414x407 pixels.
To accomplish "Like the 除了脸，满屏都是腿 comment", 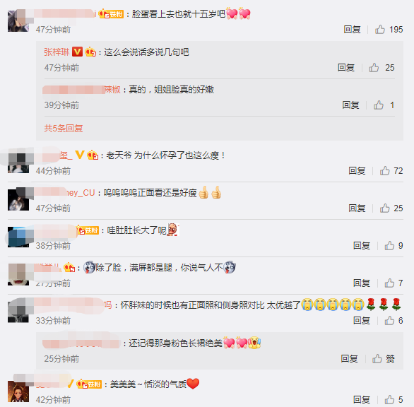I will (x=394, y=283).
